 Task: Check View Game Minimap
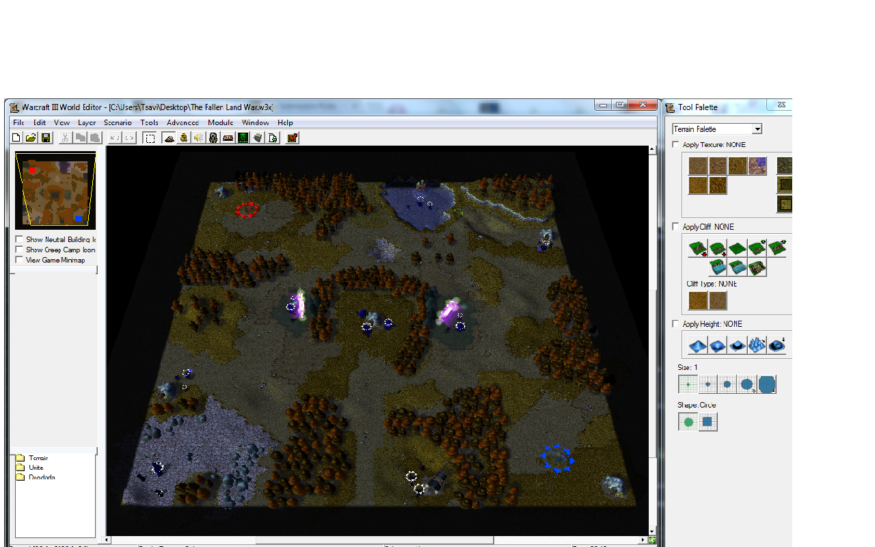(x=19, y=260)
